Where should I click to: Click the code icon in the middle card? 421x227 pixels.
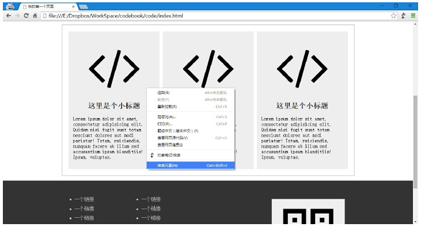click(208, 69)
